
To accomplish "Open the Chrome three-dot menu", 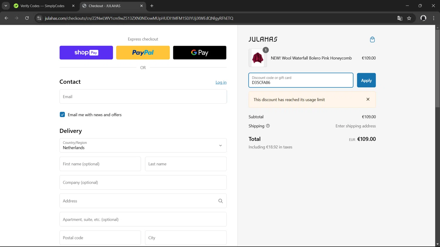I will tap(434, 18).
